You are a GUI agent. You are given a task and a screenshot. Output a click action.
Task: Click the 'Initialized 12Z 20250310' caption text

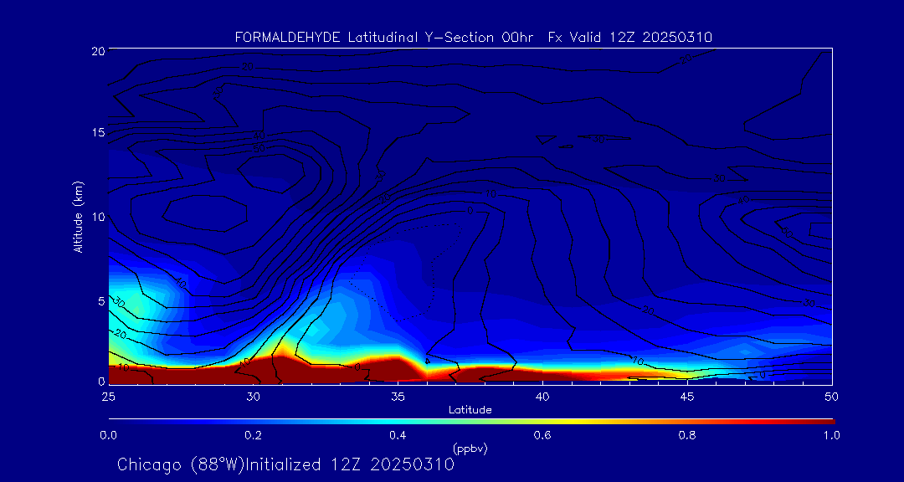pyautogui.click(x=350, y=464)
